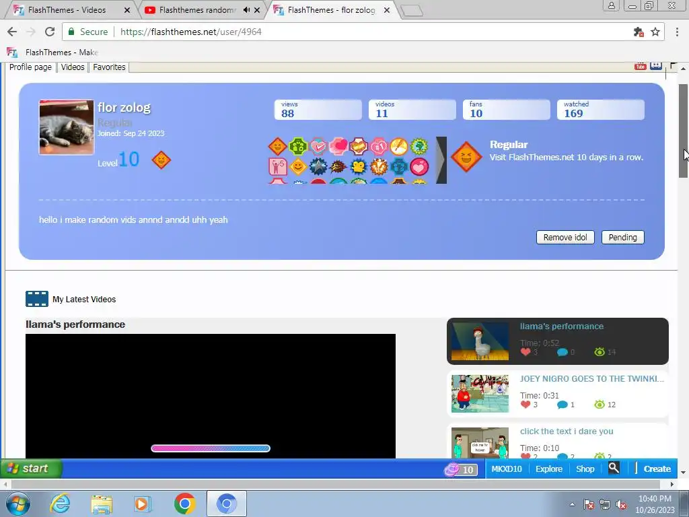Go back with the browser back arrow
The image size is (689, 517).
coord(12,32)
